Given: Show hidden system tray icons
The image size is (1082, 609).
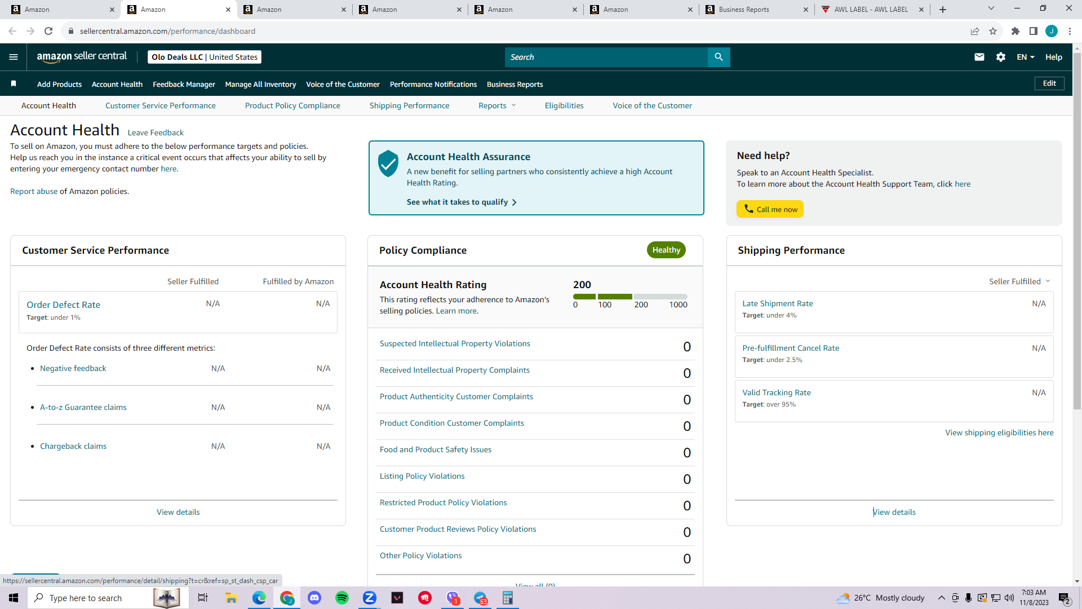Looking at the screenshot, I should (941, 598).
